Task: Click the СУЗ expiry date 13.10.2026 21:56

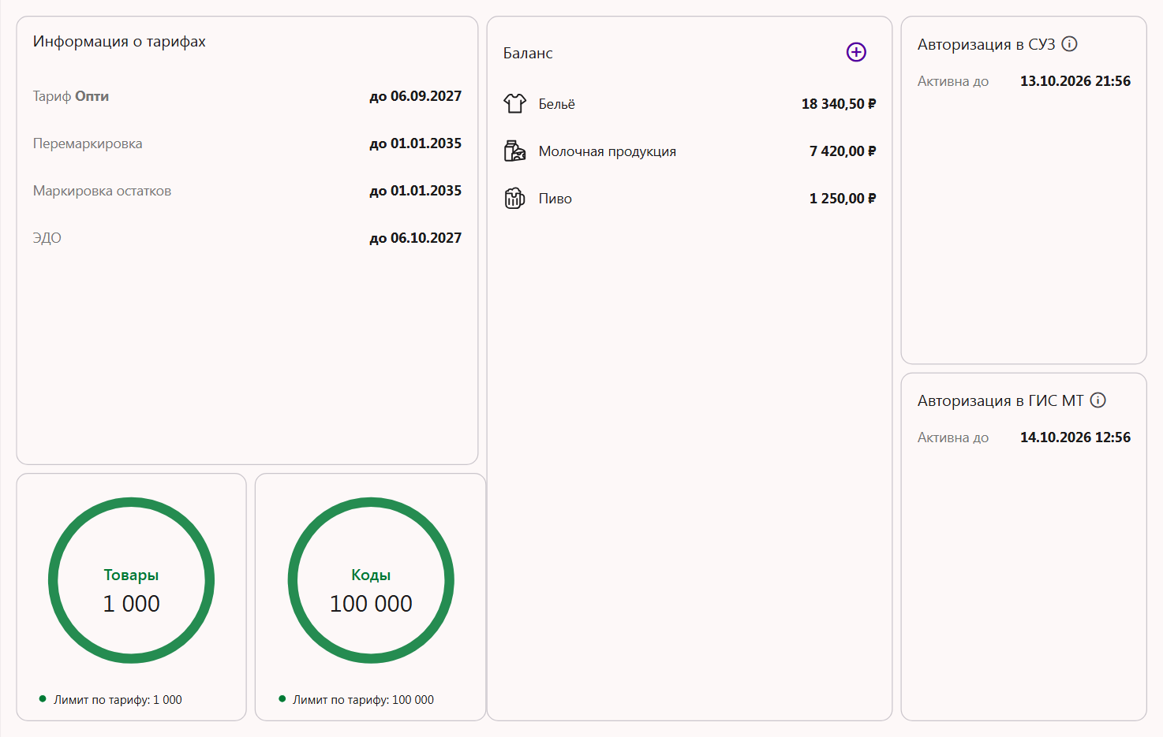Action: coord(1075,81)
